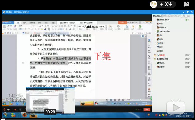This screenshot has height=120, width=195.
Task: Click the print icon in quick access bar
Action: tap(10, 33)
